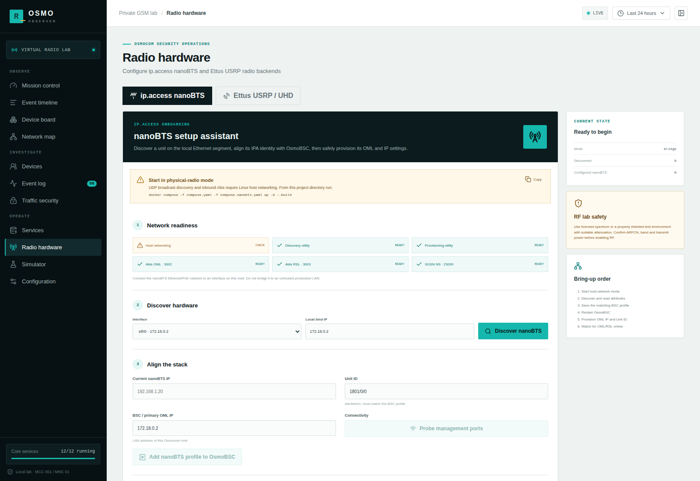Click "Restart OsmoBSC" step
Viewport: 700px width, 481px height.
point(596,313)
